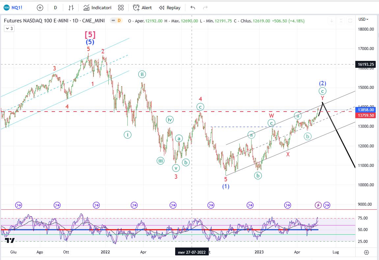Screen dimensions: 379x260
Task: Select the circled iv wave label
Action: tap(170, 119)
